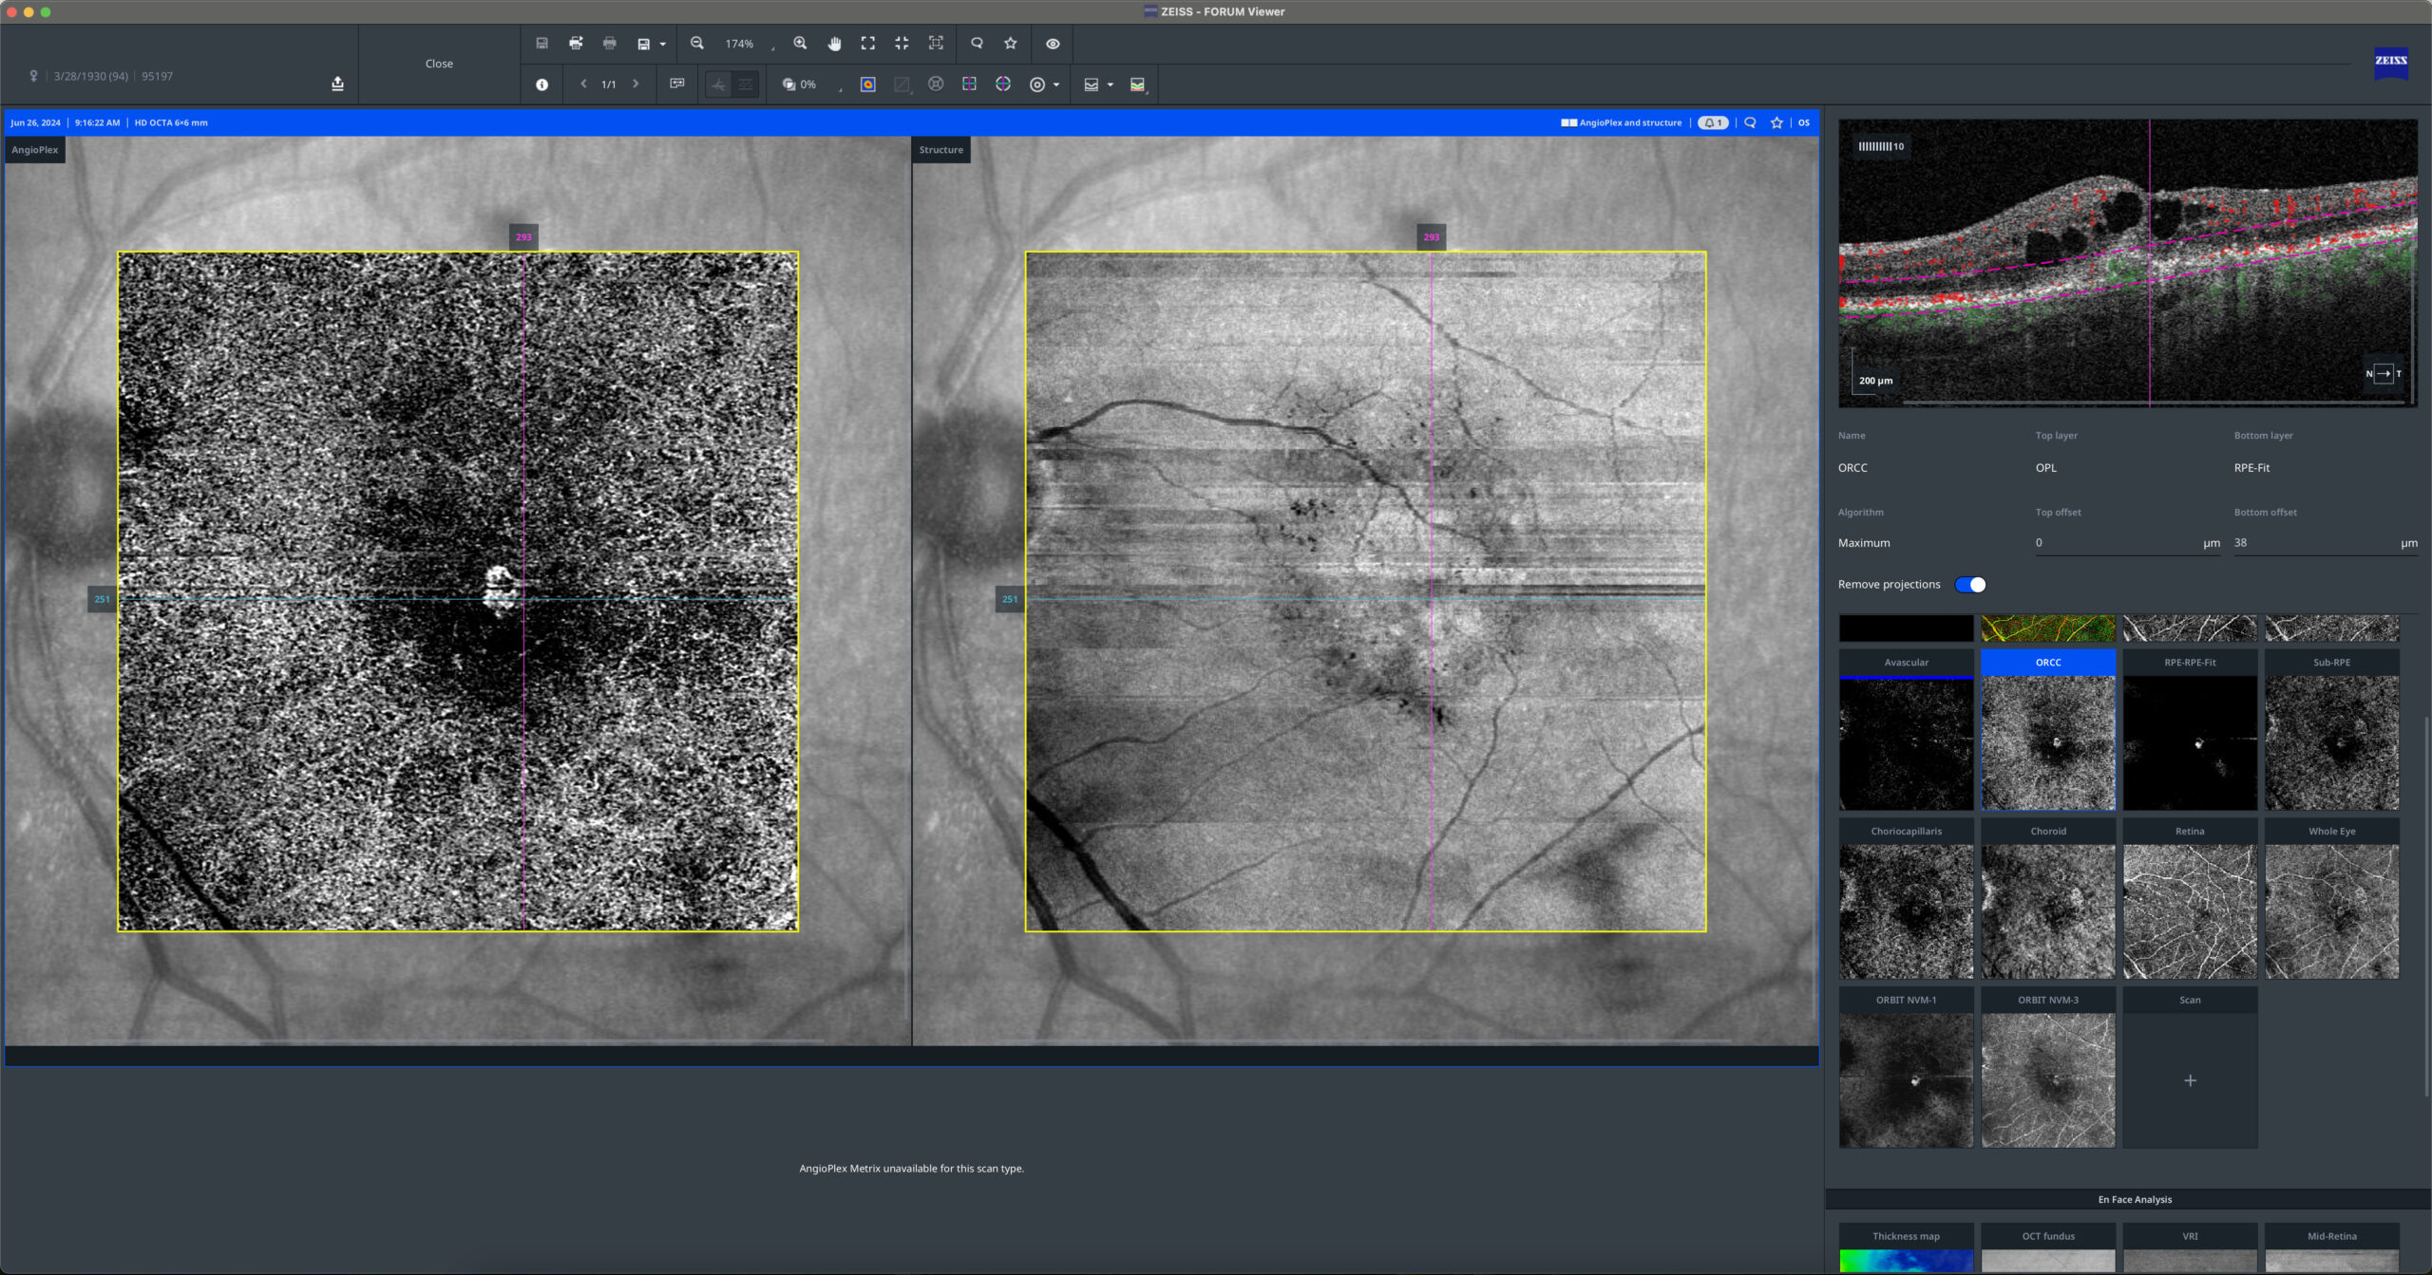Click the Top offset value field
This screenshot has width=2432, height=1275.
click(2127, 543)
